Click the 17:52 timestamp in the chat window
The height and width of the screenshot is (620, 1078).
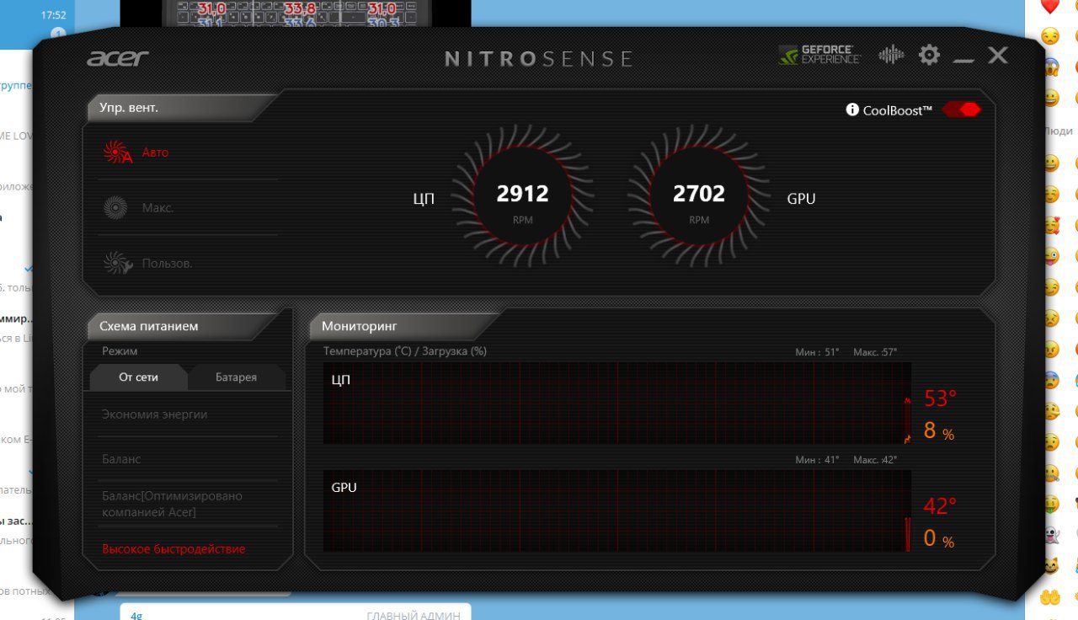(x=54, y=15)
